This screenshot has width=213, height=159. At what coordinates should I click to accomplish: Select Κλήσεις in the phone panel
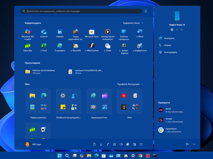pos(168,45)
